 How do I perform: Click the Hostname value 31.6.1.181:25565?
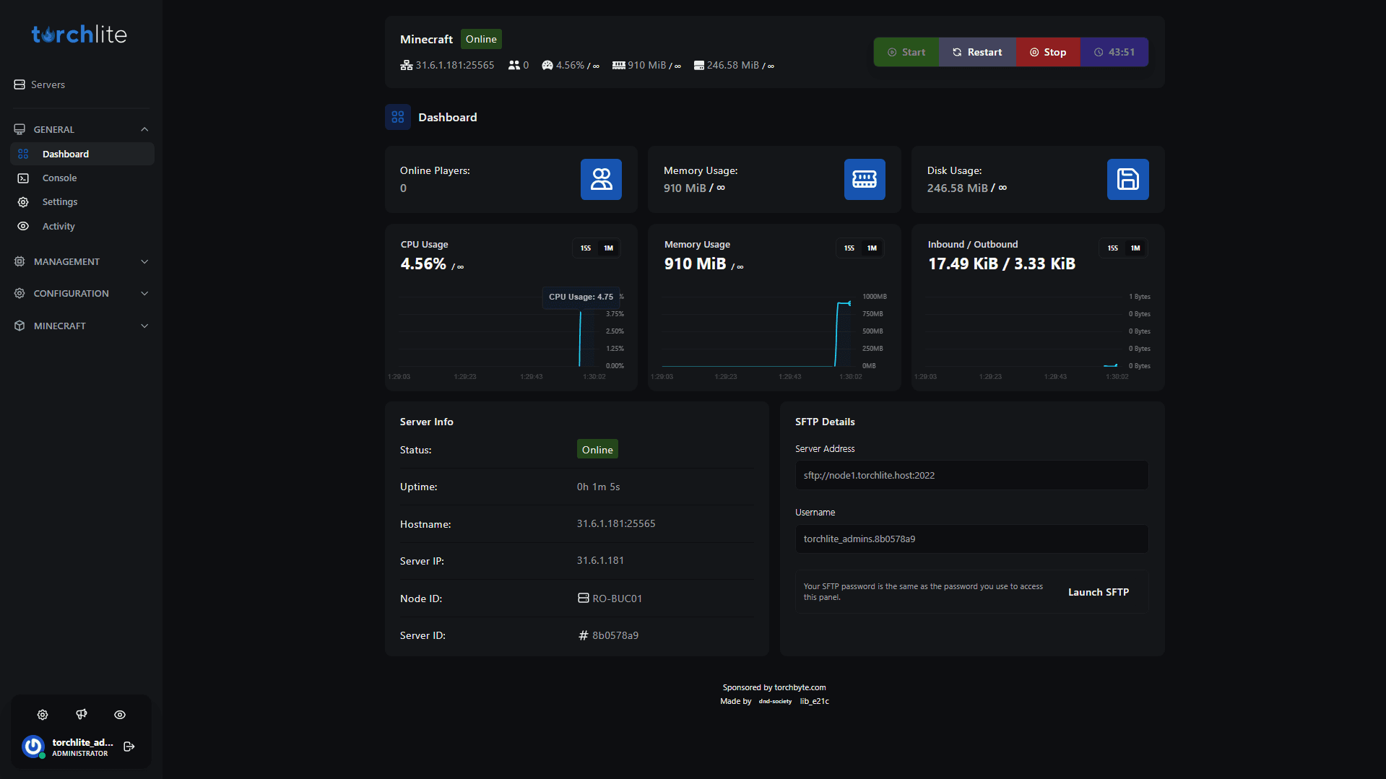[x=616, y=523]
